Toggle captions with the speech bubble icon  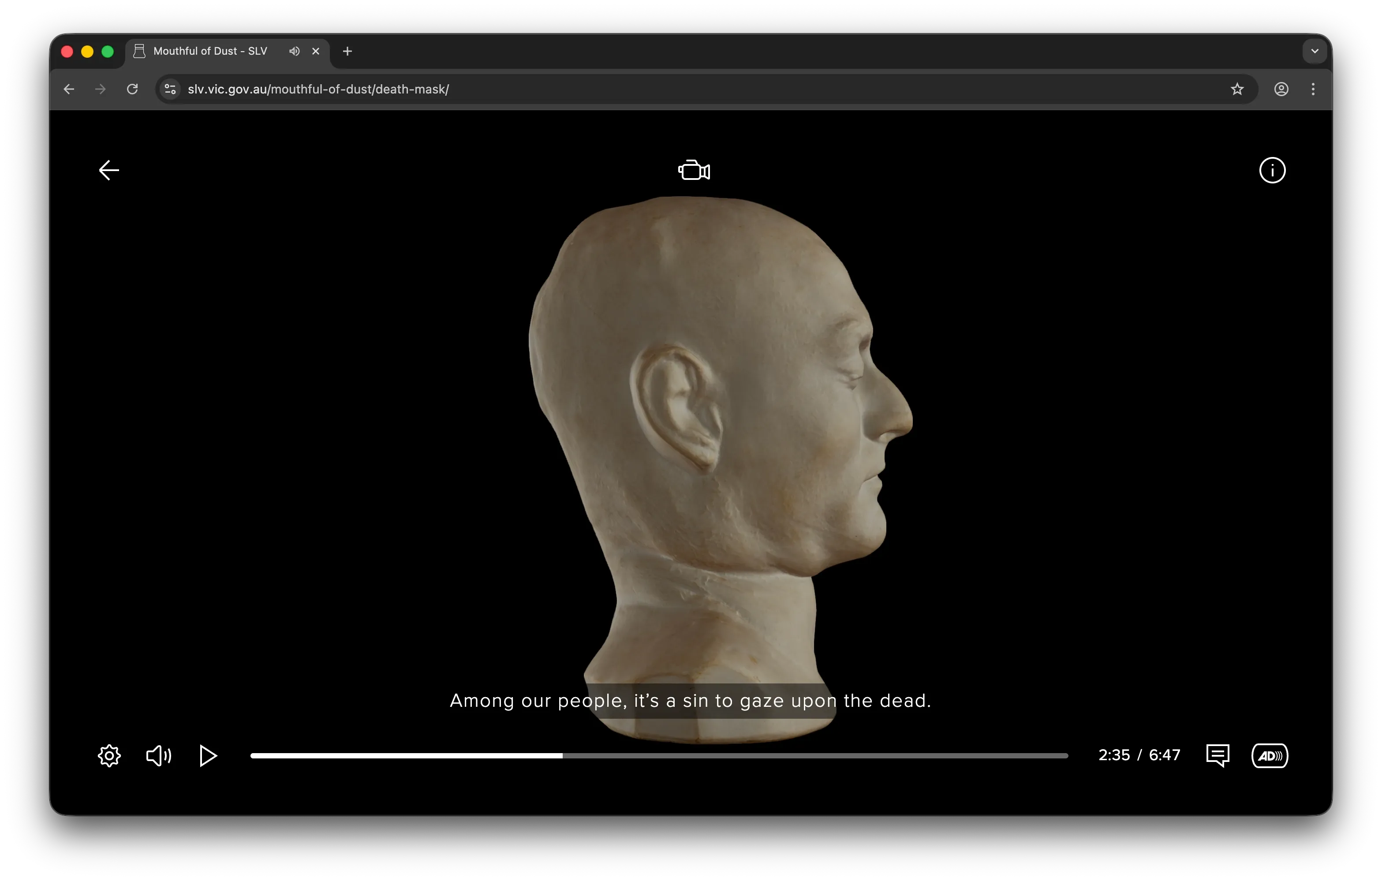click(1217, 756)
